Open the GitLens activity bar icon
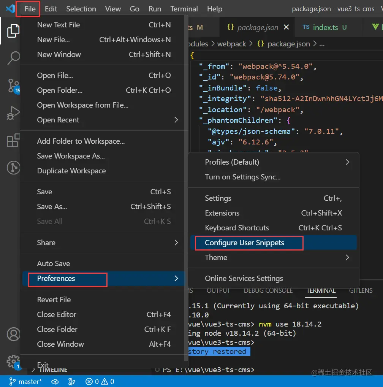 (13, 168)
